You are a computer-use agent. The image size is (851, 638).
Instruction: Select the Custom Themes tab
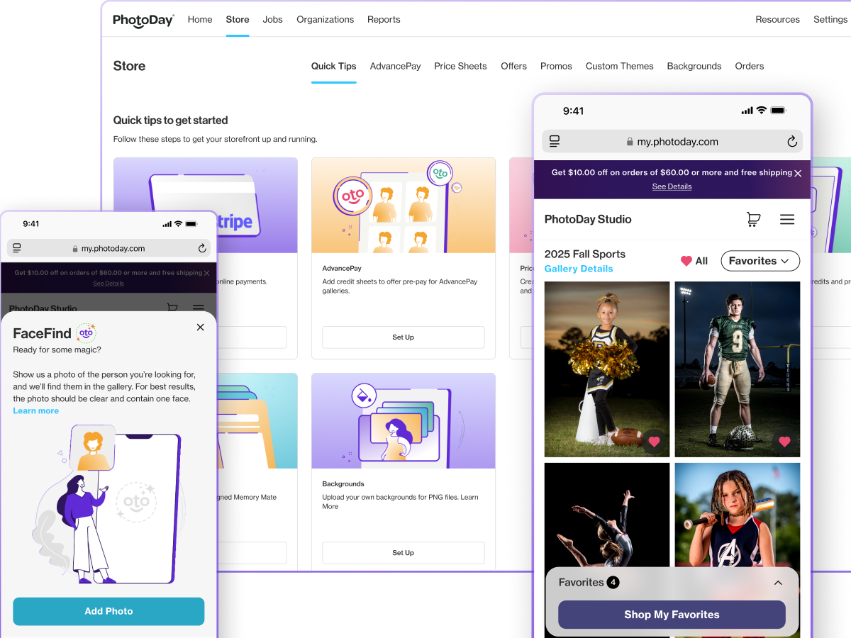pos(619,66)
